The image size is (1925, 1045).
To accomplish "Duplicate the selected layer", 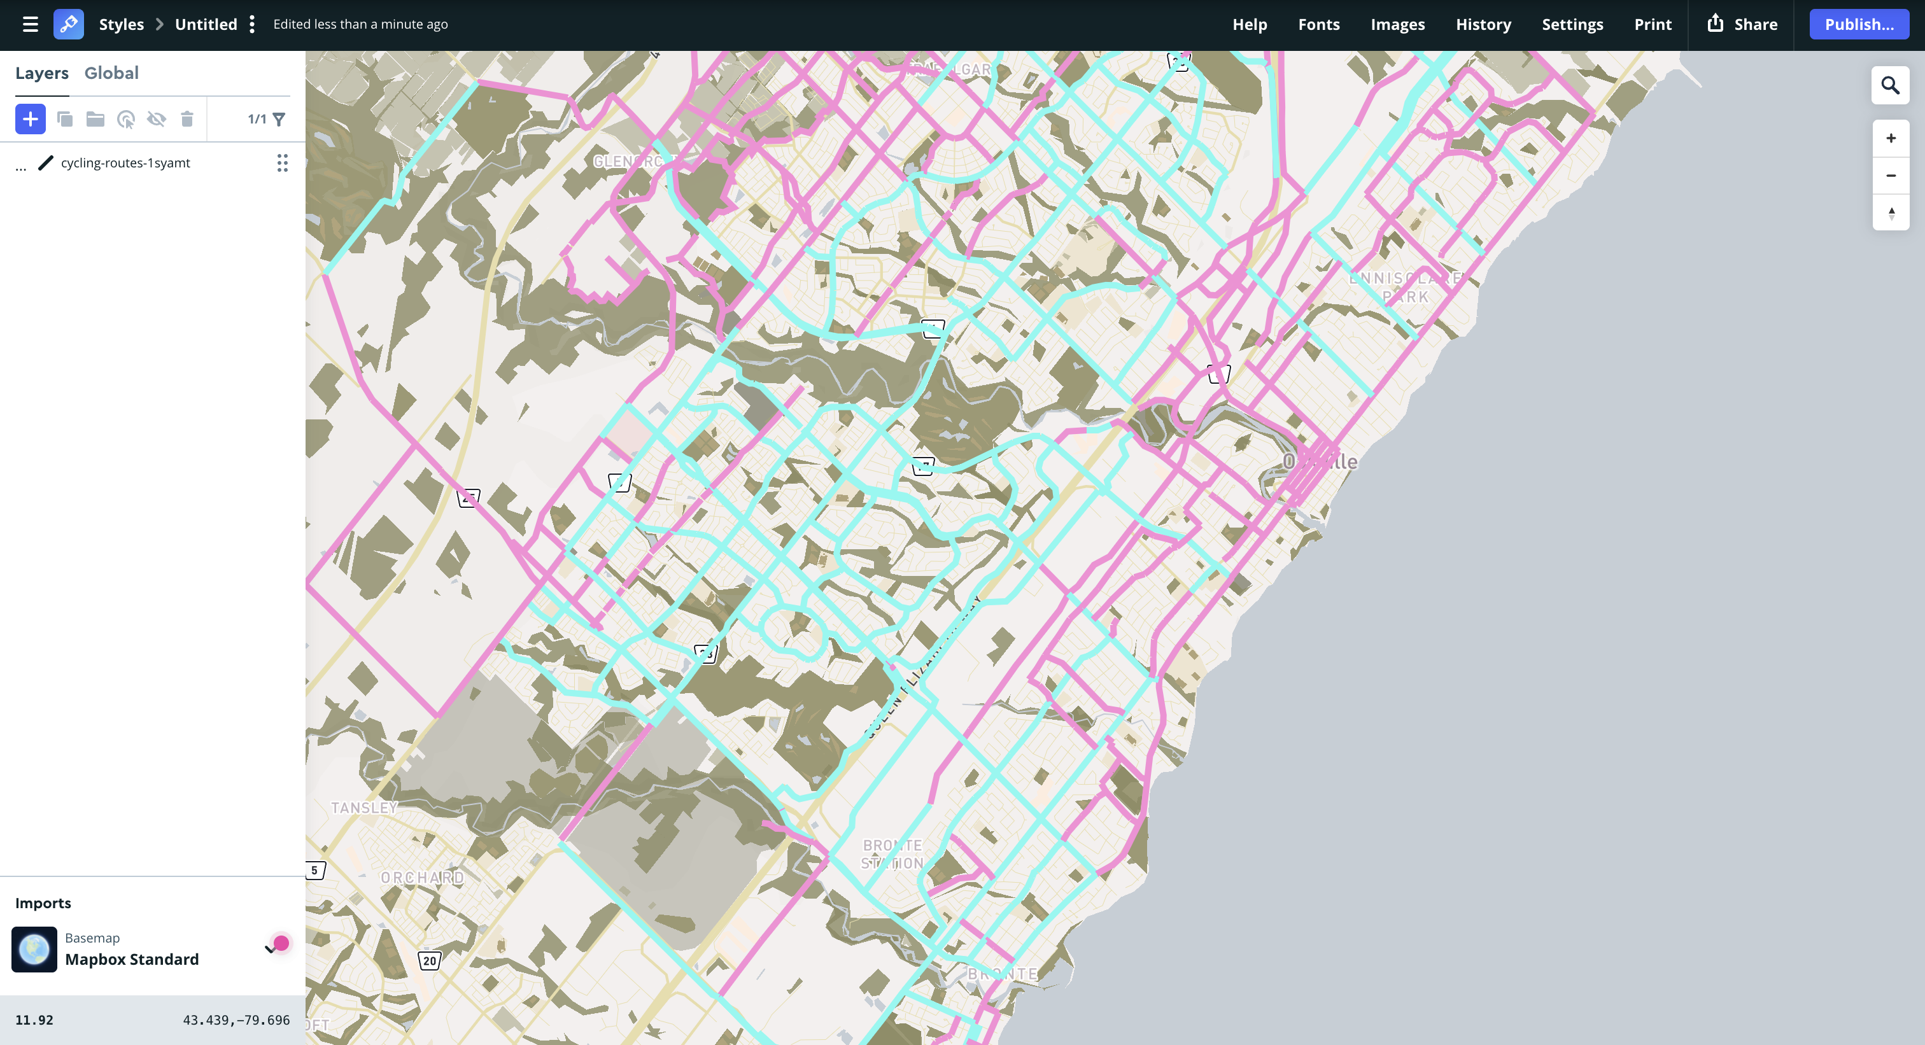I will [x=64, y=118].
